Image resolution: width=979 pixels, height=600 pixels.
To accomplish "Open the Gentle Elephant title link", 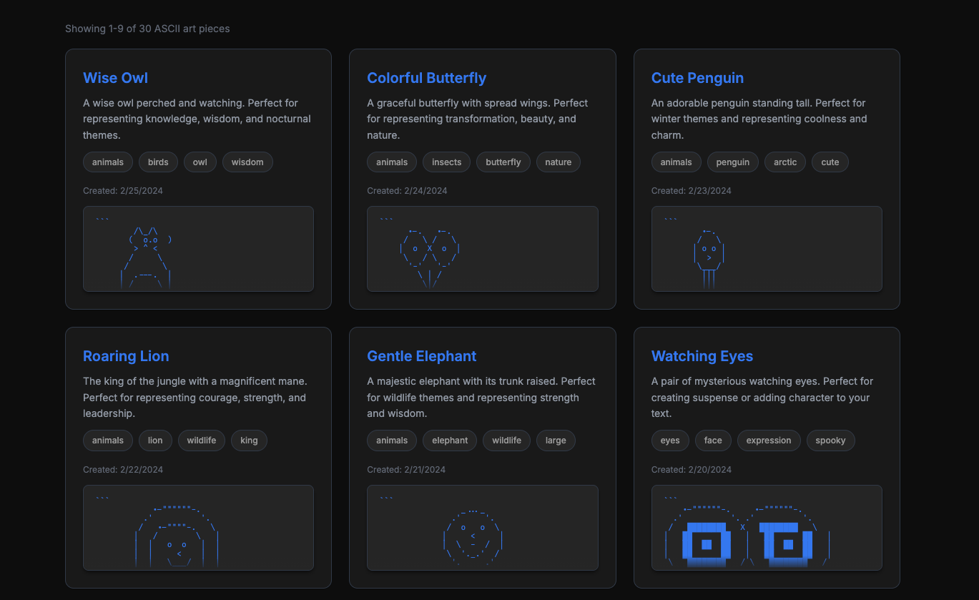I will [421, 356].
